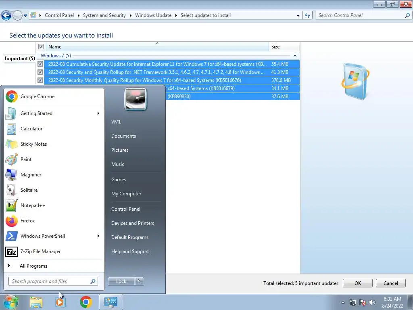Click the Windows Start orb
The width and height of the screenshot is (413, 310).
tap(11, 302)
